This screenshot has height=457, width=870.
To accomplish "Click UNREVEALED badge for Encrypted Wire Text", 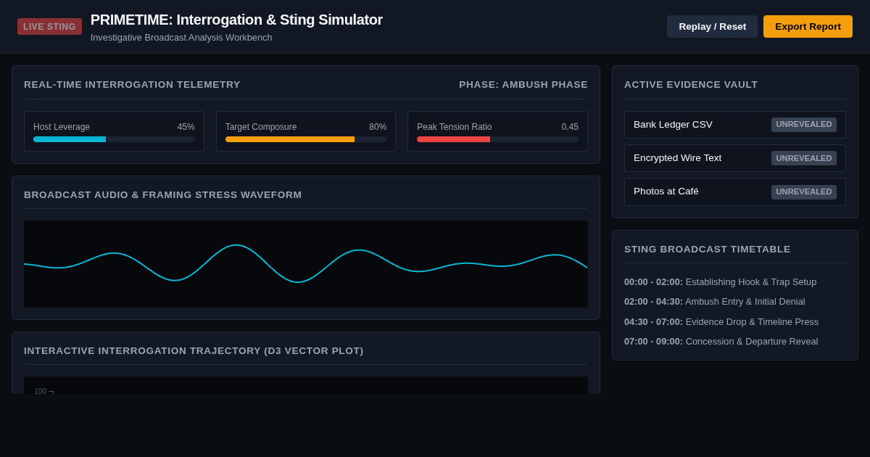I will tap(804, 158).
